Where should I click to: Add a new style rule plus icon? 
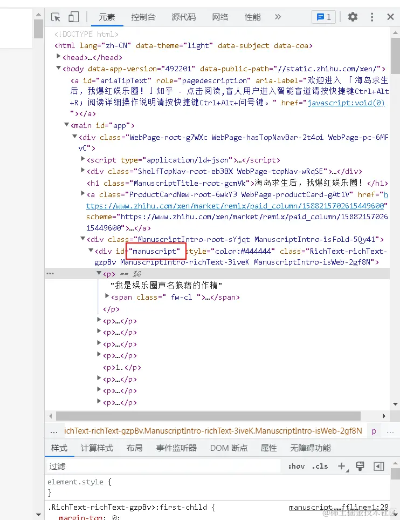tap(343, 467)
